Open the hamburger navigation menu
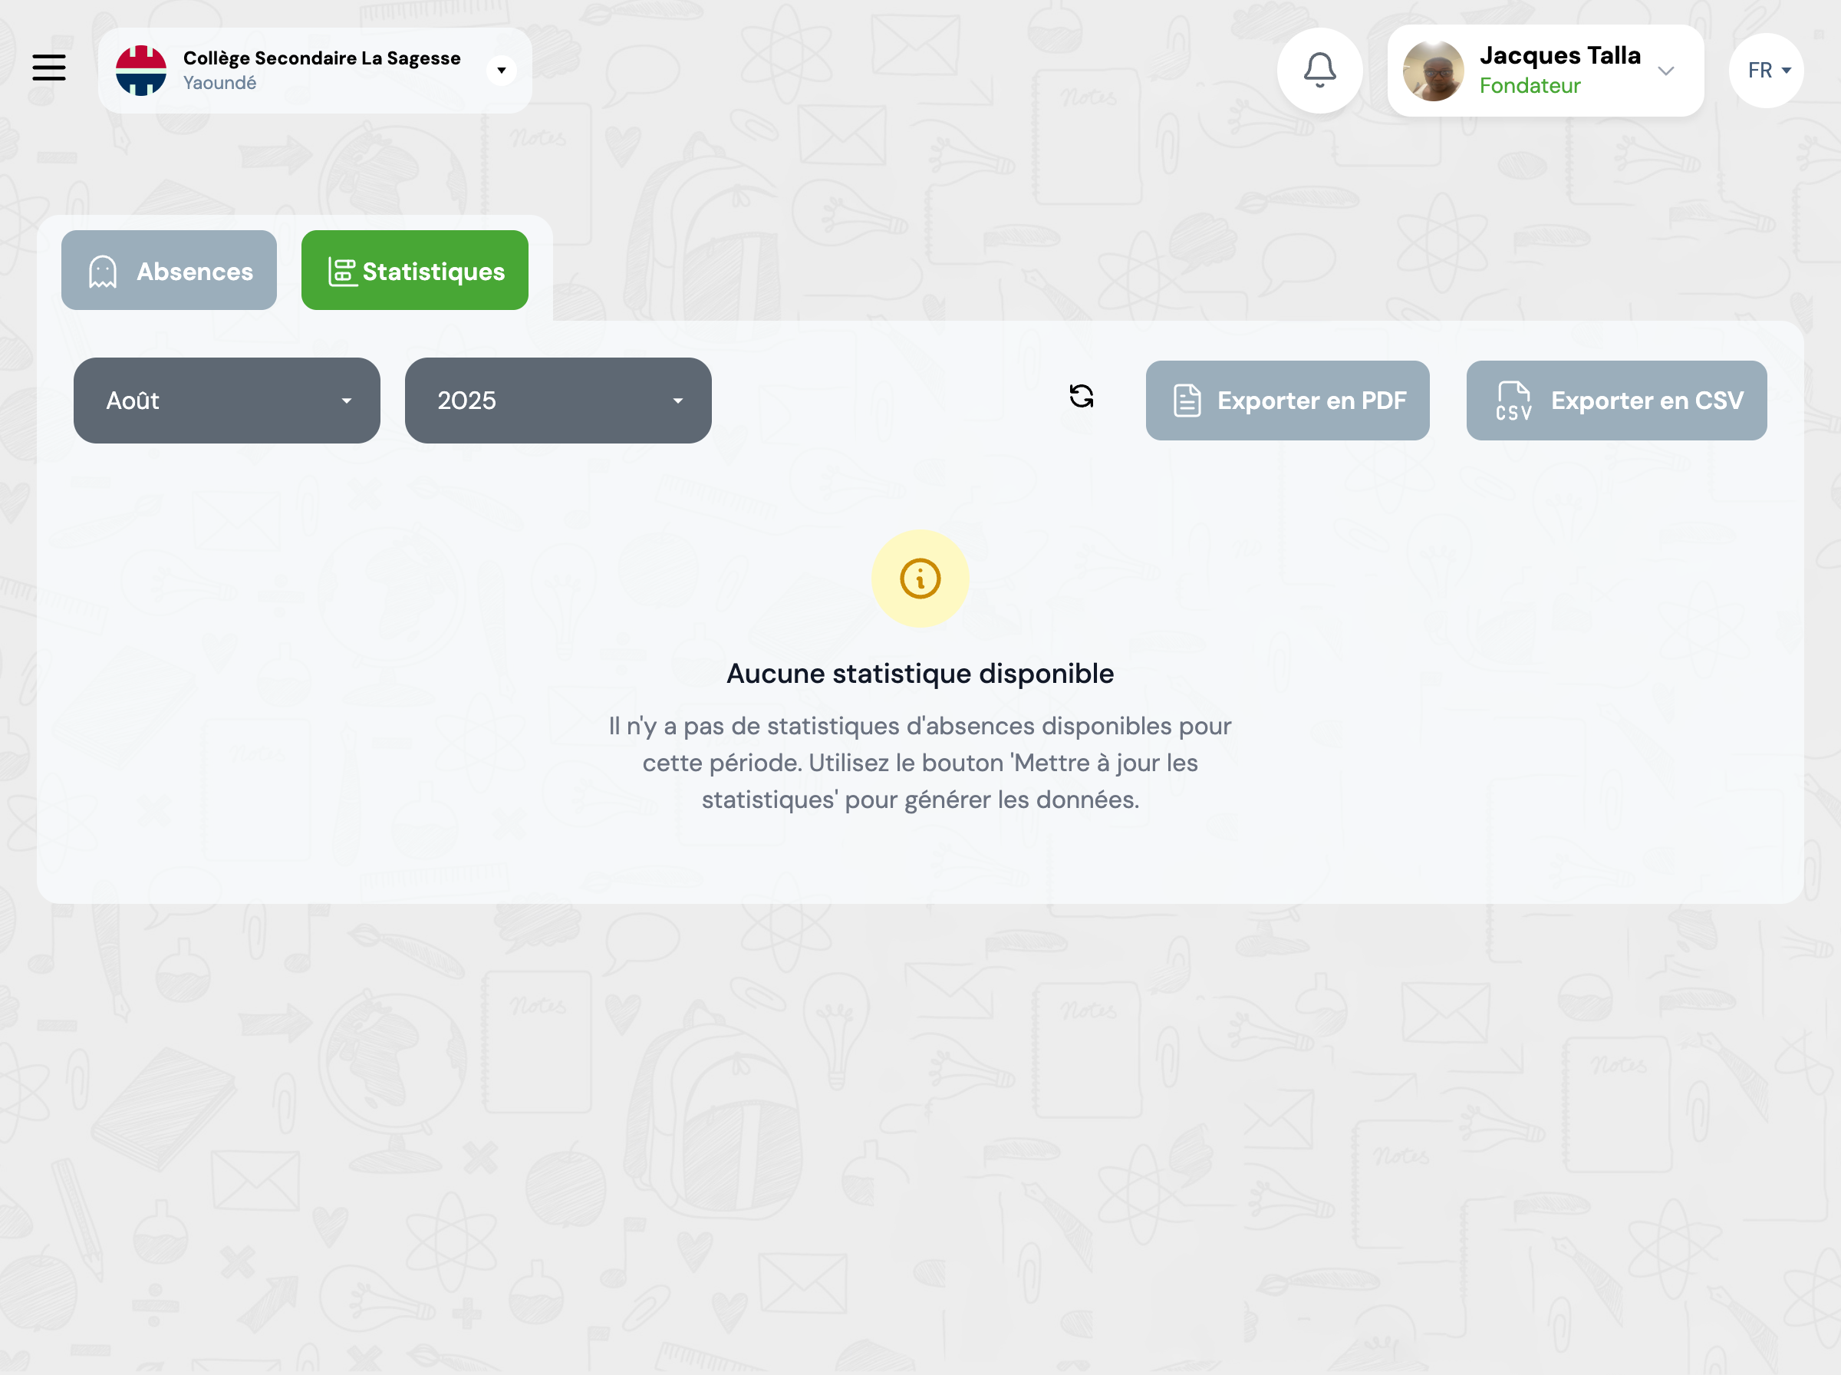 [x=49, y=68]
